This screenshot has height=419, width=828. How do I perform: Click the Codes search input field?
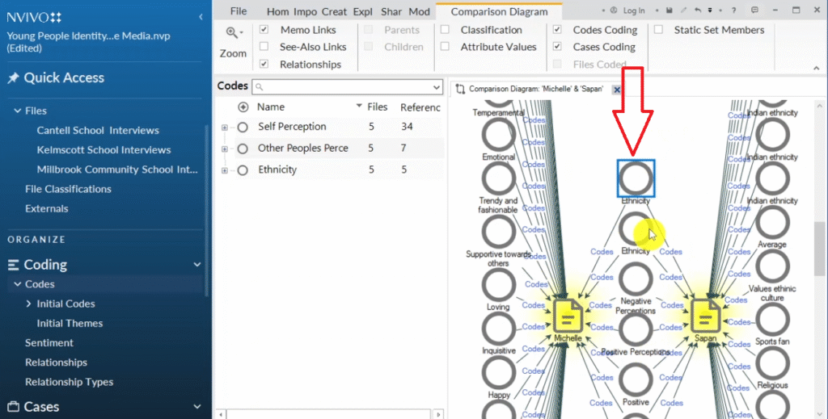(x=349, y=86)
